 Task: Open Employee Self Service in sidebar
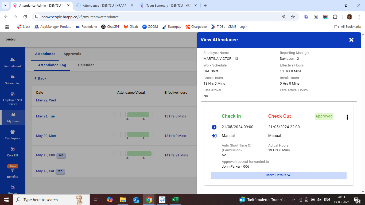tap(13, 94)
